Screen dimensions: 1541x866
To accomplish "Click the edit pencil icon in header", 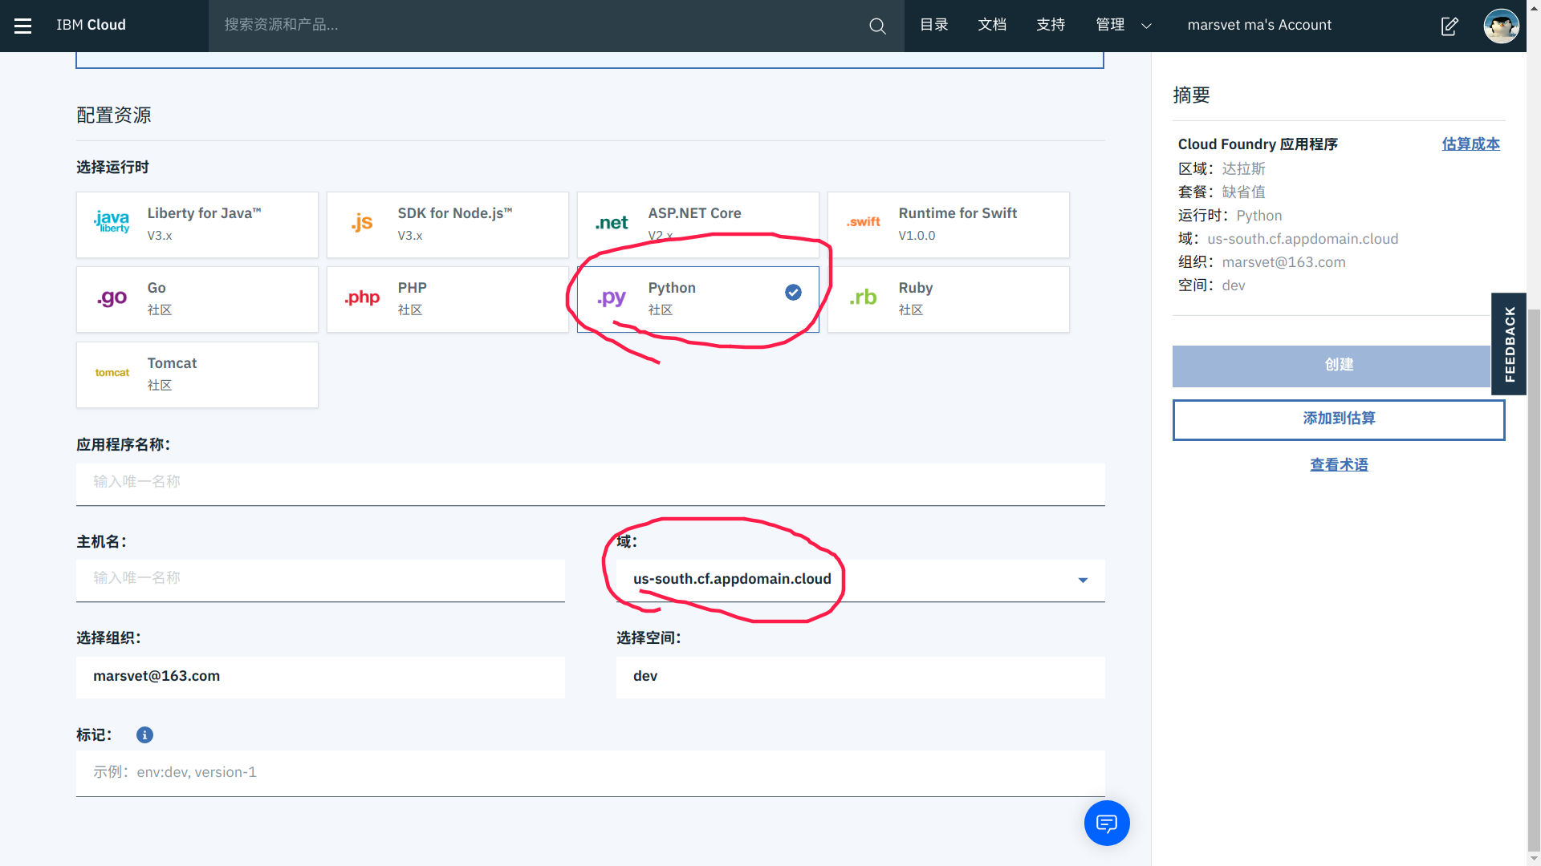I will coord(1450,26).
